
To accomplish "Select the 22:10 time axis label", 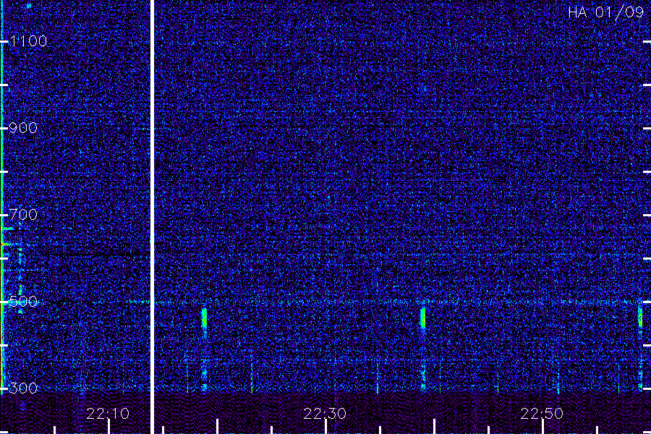I will pyautogui.click(x=108, y=414).
